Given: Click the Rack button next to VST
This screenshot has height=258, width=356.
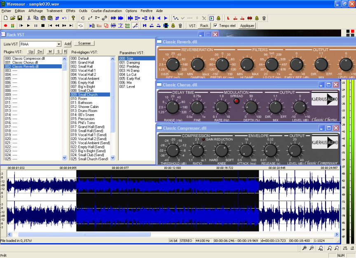Looking at the screenshot, I should [204, 26].
